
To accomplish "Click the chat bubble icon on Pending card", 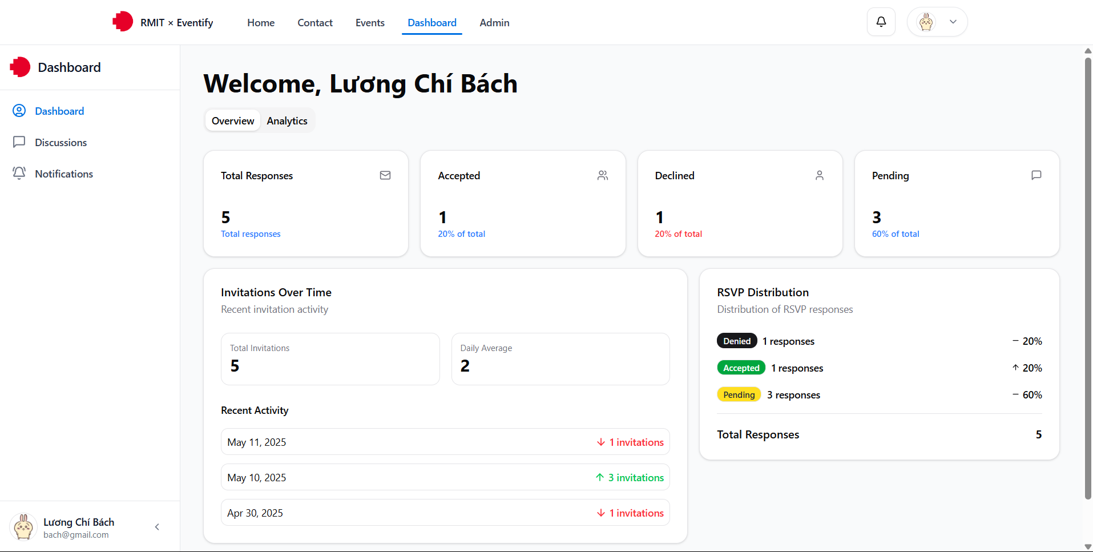I will (1036, 175).
